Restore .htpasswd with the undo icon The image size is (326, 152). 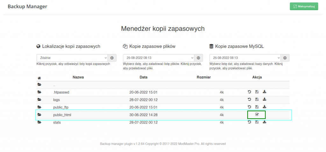pyautogui.click(x=249, y=92)
